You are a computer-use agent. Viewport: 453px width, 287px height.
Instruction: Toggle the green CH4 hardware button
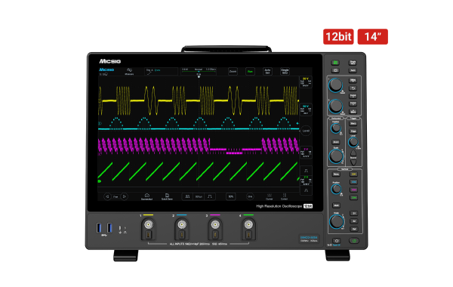(353, 198)
